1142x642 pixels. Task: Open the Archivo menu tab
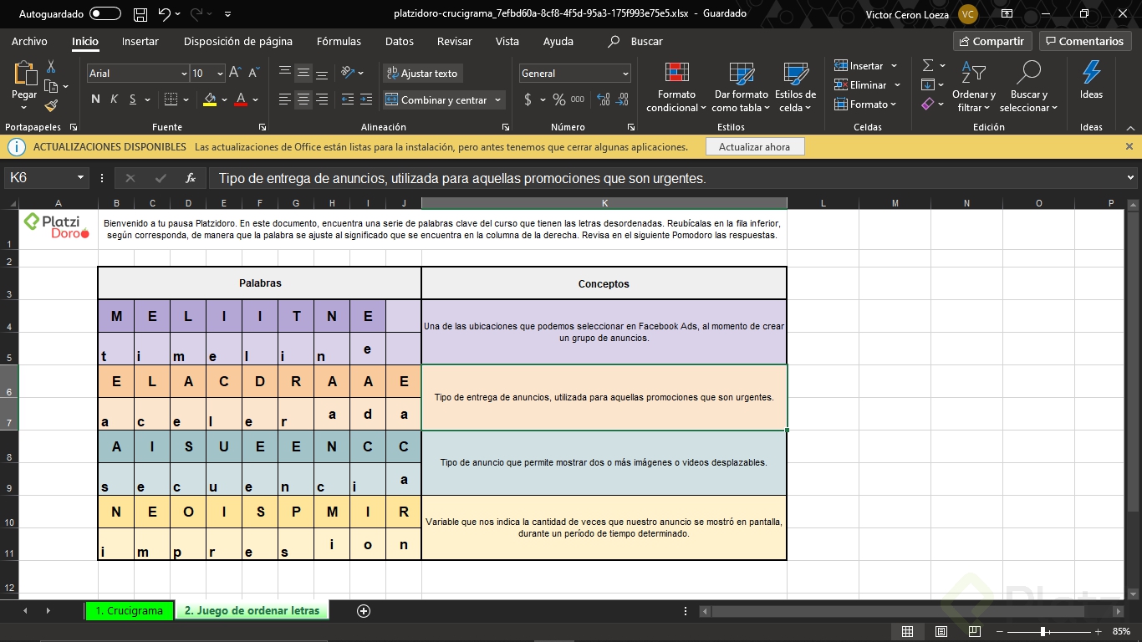pos(29,41)
